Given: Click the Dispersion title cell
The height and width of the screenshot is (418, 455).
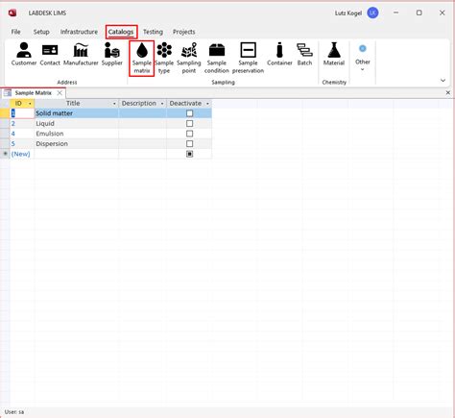Looking at the screenshot, I should click(x=77, y=144).
